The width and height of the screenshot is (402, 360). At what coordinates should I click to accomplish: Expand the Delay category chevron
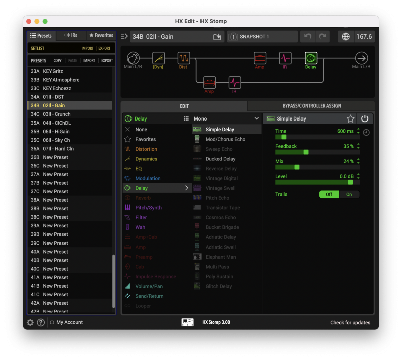tap(186, 188)
